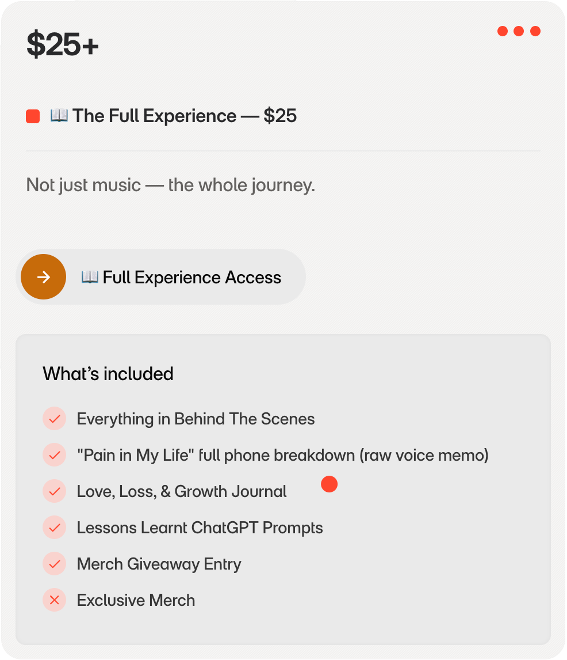Click the "Not just music" tagline text
Viewport: 567px width, 660px height.
click(170, 185)
